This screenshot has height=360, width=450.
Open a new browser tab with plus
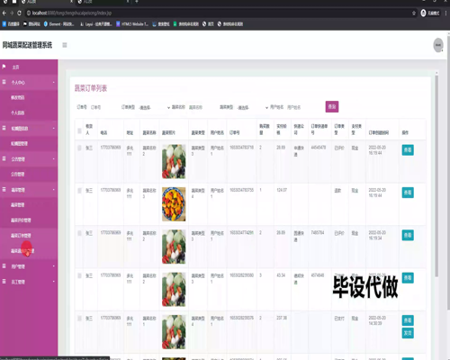(137, 2)
